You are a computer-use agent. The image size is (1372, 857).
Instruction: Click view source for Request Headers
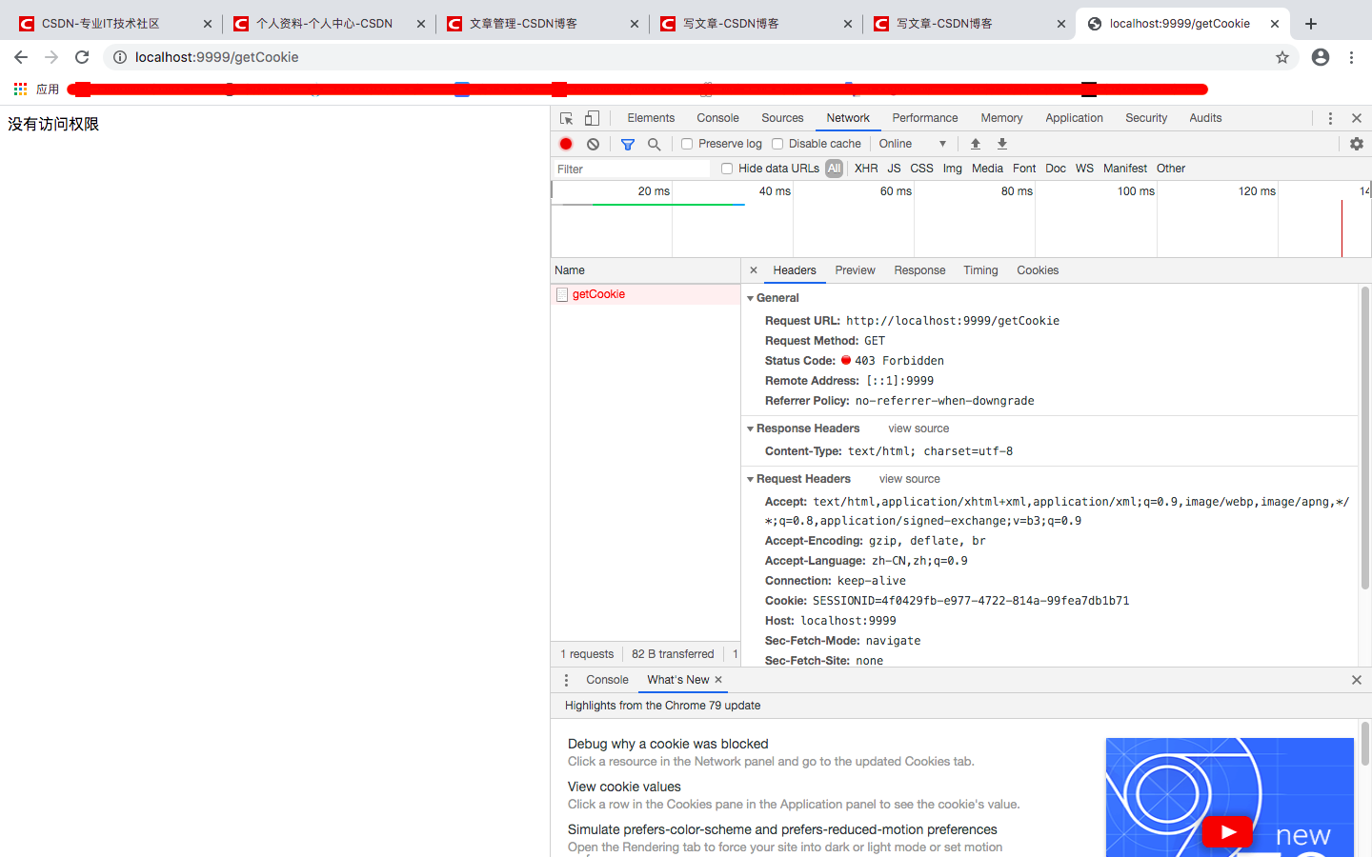coord(909,479)
